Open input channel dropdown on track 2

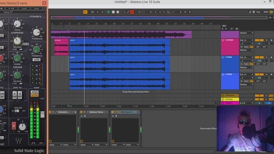point(247,44)
